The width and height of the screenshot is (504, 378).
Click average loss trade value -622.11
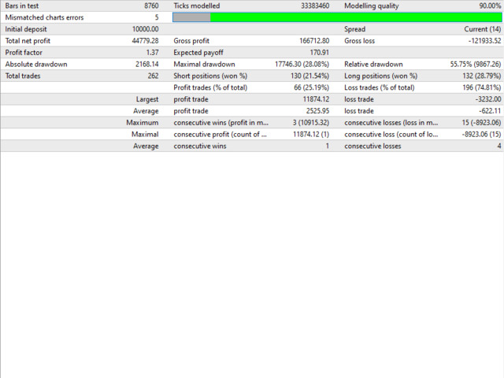pyautogui.click(x=490, y=111)
